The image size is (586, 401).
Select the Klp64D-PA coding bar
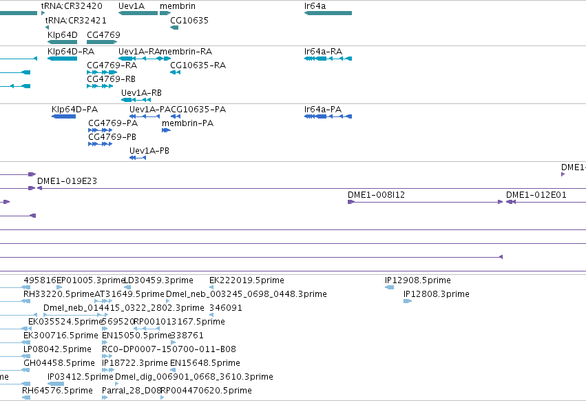pyautogui.click(x=63, y=116)
